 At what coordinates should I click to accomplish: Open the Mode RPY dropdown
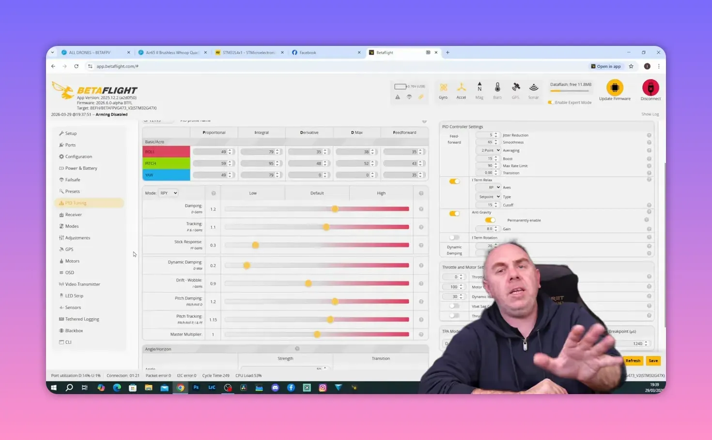pyautogui.click(x=169, y=193)
